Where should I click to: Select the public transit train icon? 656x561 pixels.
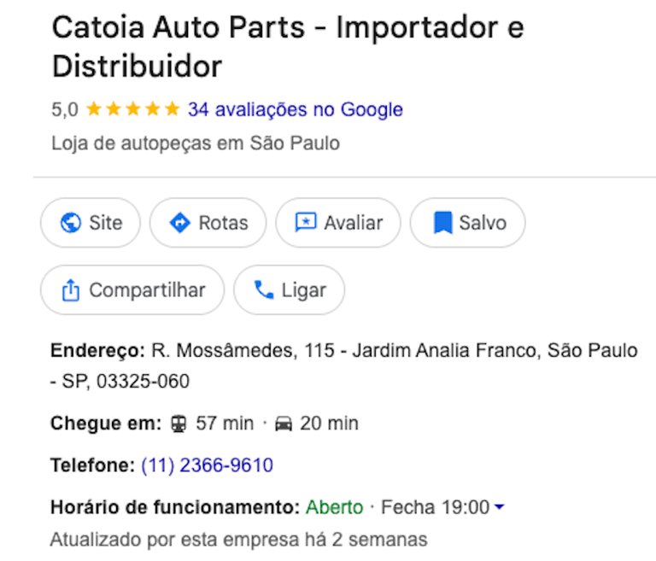(179, 423)
